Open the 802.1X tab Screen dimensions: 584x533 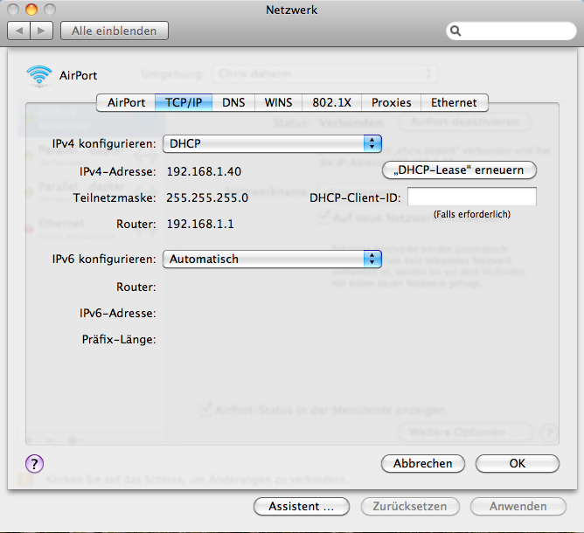click(x=331, y=103)
